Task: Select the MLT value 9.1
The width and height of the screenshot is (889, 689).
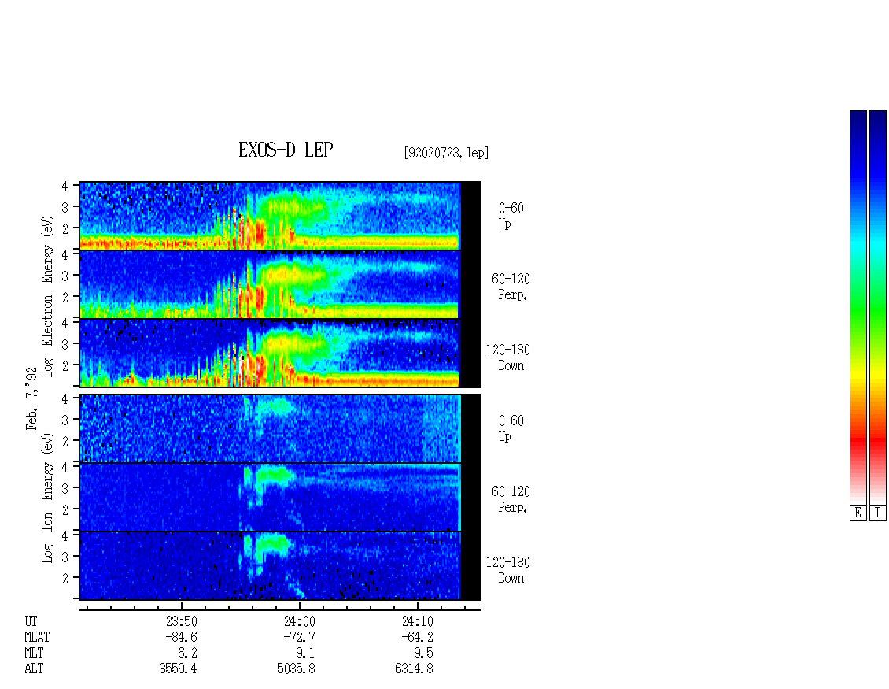Action: 305,654
